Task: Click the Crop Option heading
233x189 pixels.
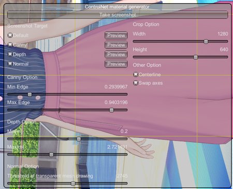Action: 146,24
